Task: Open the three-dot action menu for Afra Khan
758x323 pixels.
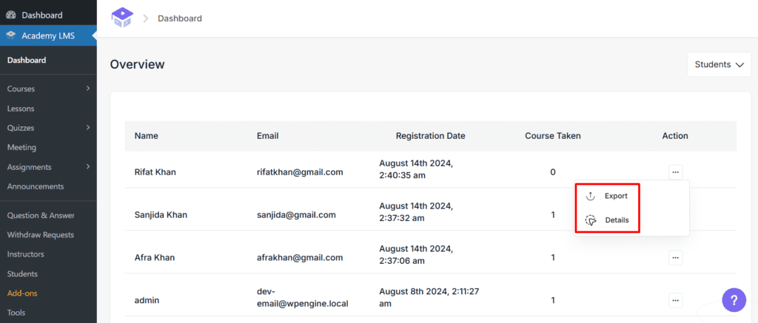Action: (x=675, y=258)
